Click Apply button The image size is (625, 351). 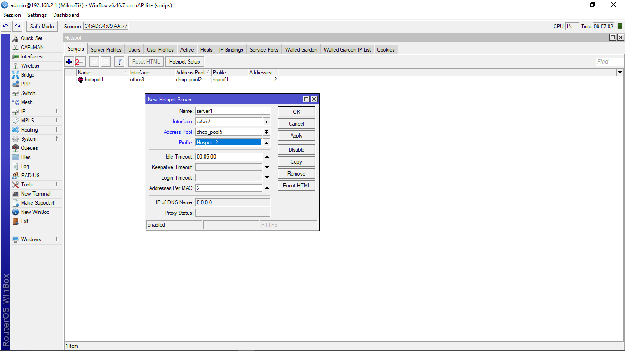pyautogui.click(x=296, y=136)
